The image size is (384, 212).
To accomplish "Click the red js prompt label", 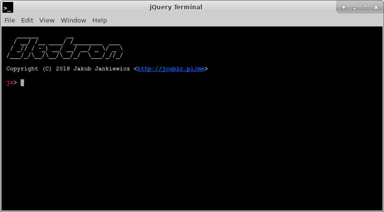I will [10, 83].
